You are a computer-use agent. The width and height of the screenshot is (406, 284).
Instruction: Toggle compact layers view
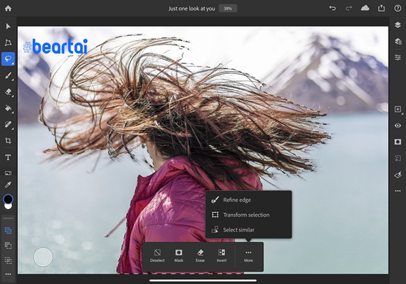point(398,25)
